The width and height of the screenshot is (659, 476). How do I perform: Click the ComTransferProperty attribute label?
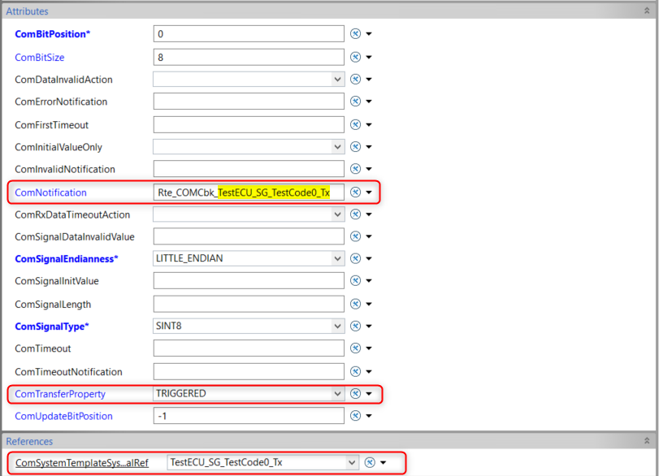click(x=60, y=394)
